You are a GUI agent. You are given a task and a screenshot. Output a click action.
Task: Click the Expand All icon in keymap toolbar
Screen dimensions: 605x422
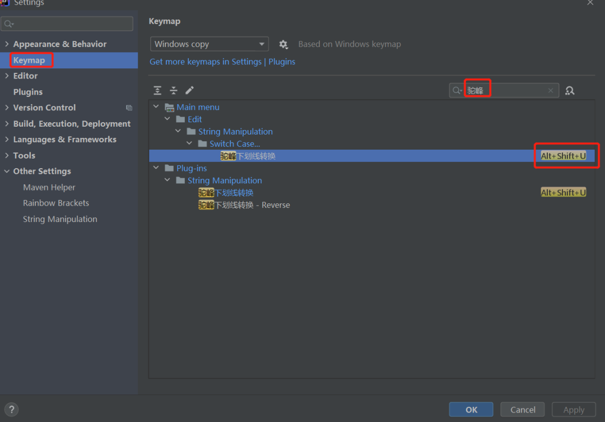[157, 90]
